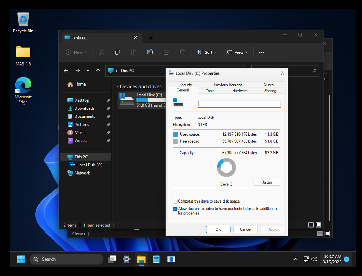Click the volume speaker tray icon
This screenshot has height=276, width=362.
(314, 259)
